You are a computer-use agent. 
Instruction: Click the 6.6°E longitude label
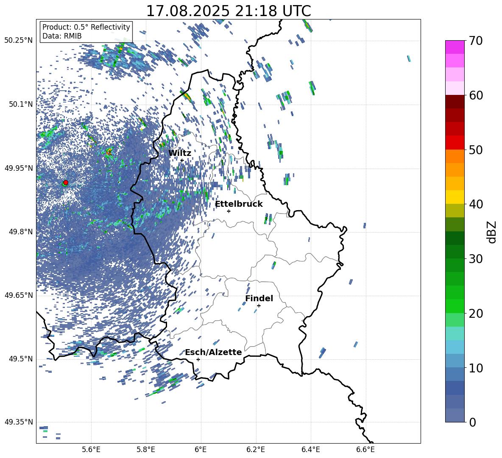click(x=365, y=450)
